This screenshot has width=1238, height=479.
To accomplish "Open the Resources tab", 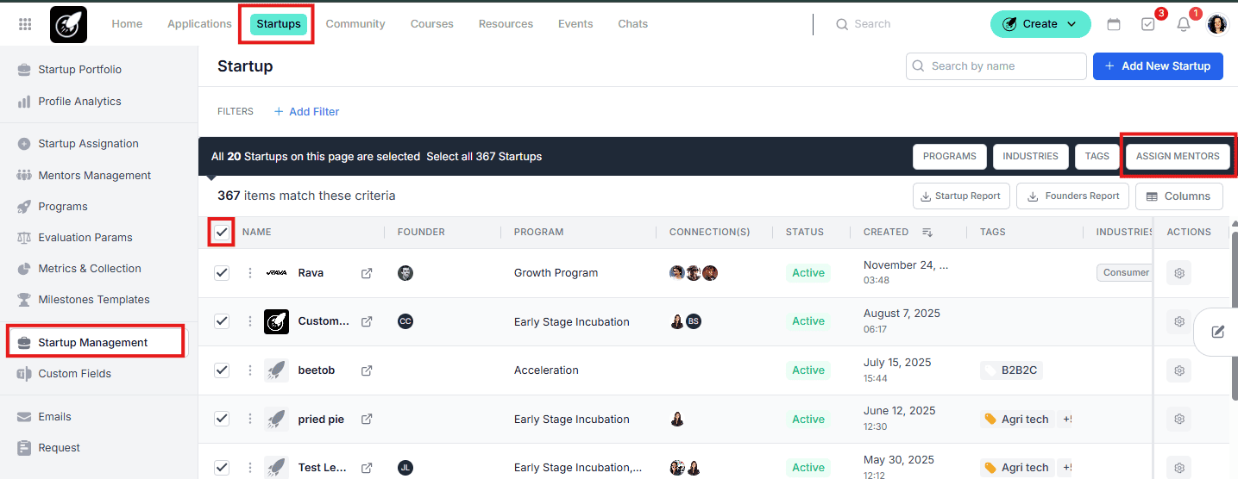I will point(506,24).
